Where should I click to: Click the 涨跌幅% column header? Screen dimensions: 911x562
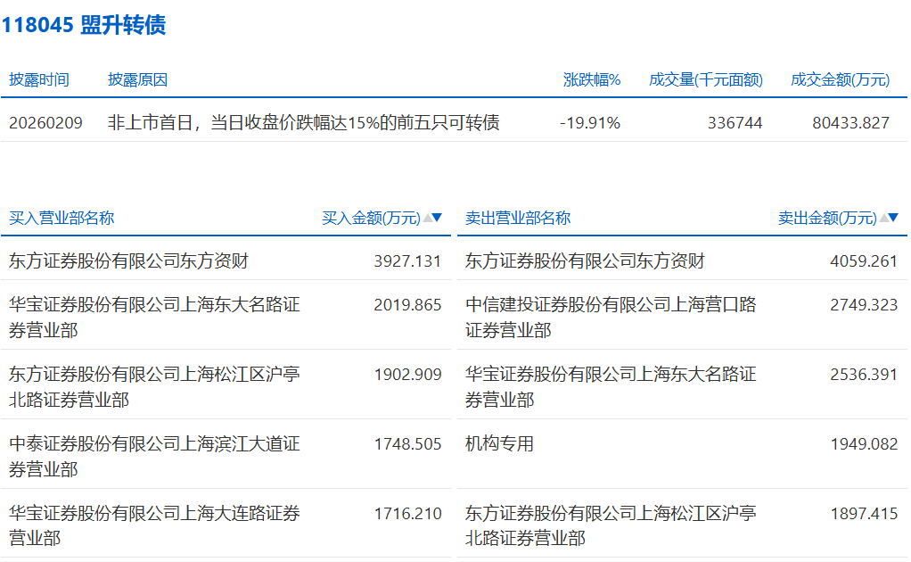click(591, 79)
